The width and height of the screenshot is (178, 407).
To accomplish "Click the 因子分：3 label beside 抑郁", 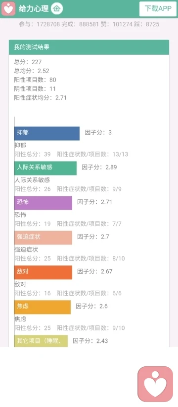I will (98, 132).
